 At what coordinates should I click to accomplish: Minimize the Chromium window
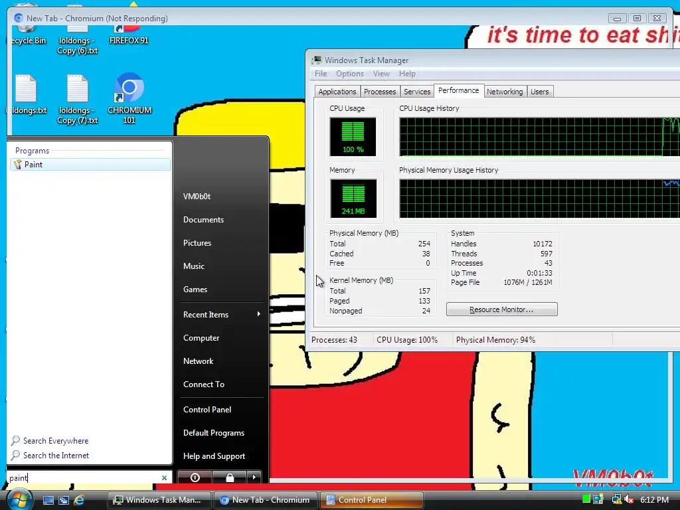(617, 18)
